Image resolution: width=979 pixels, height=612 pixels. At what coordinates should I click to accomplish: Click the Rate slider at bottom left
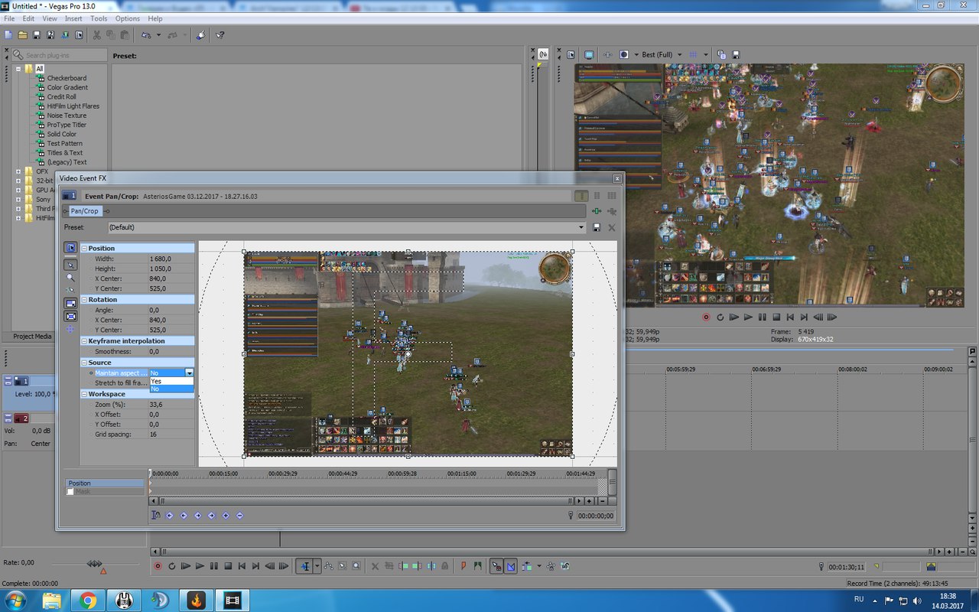(94, 564)
